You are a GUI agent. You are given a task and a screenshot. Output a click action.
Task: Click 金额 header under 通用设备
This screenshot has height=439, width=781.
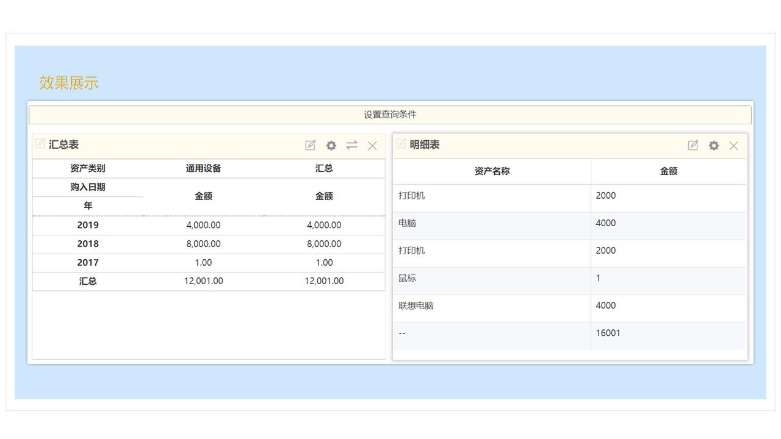(203, 196)
